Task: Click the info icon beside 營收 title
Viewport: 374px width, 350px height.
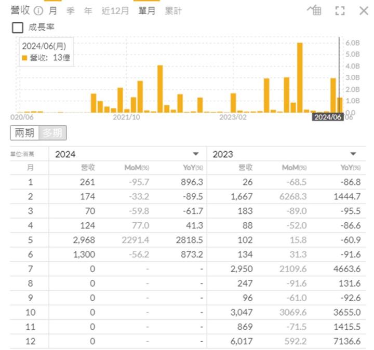Action: click(38, 11)
